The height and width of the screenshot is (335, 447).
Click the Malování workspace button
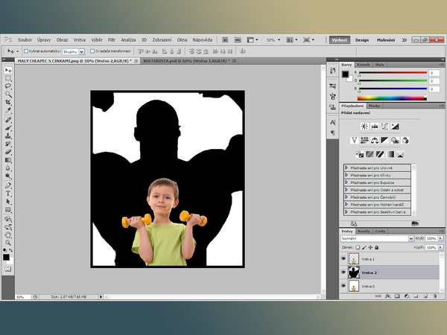(x=386, y=39)
